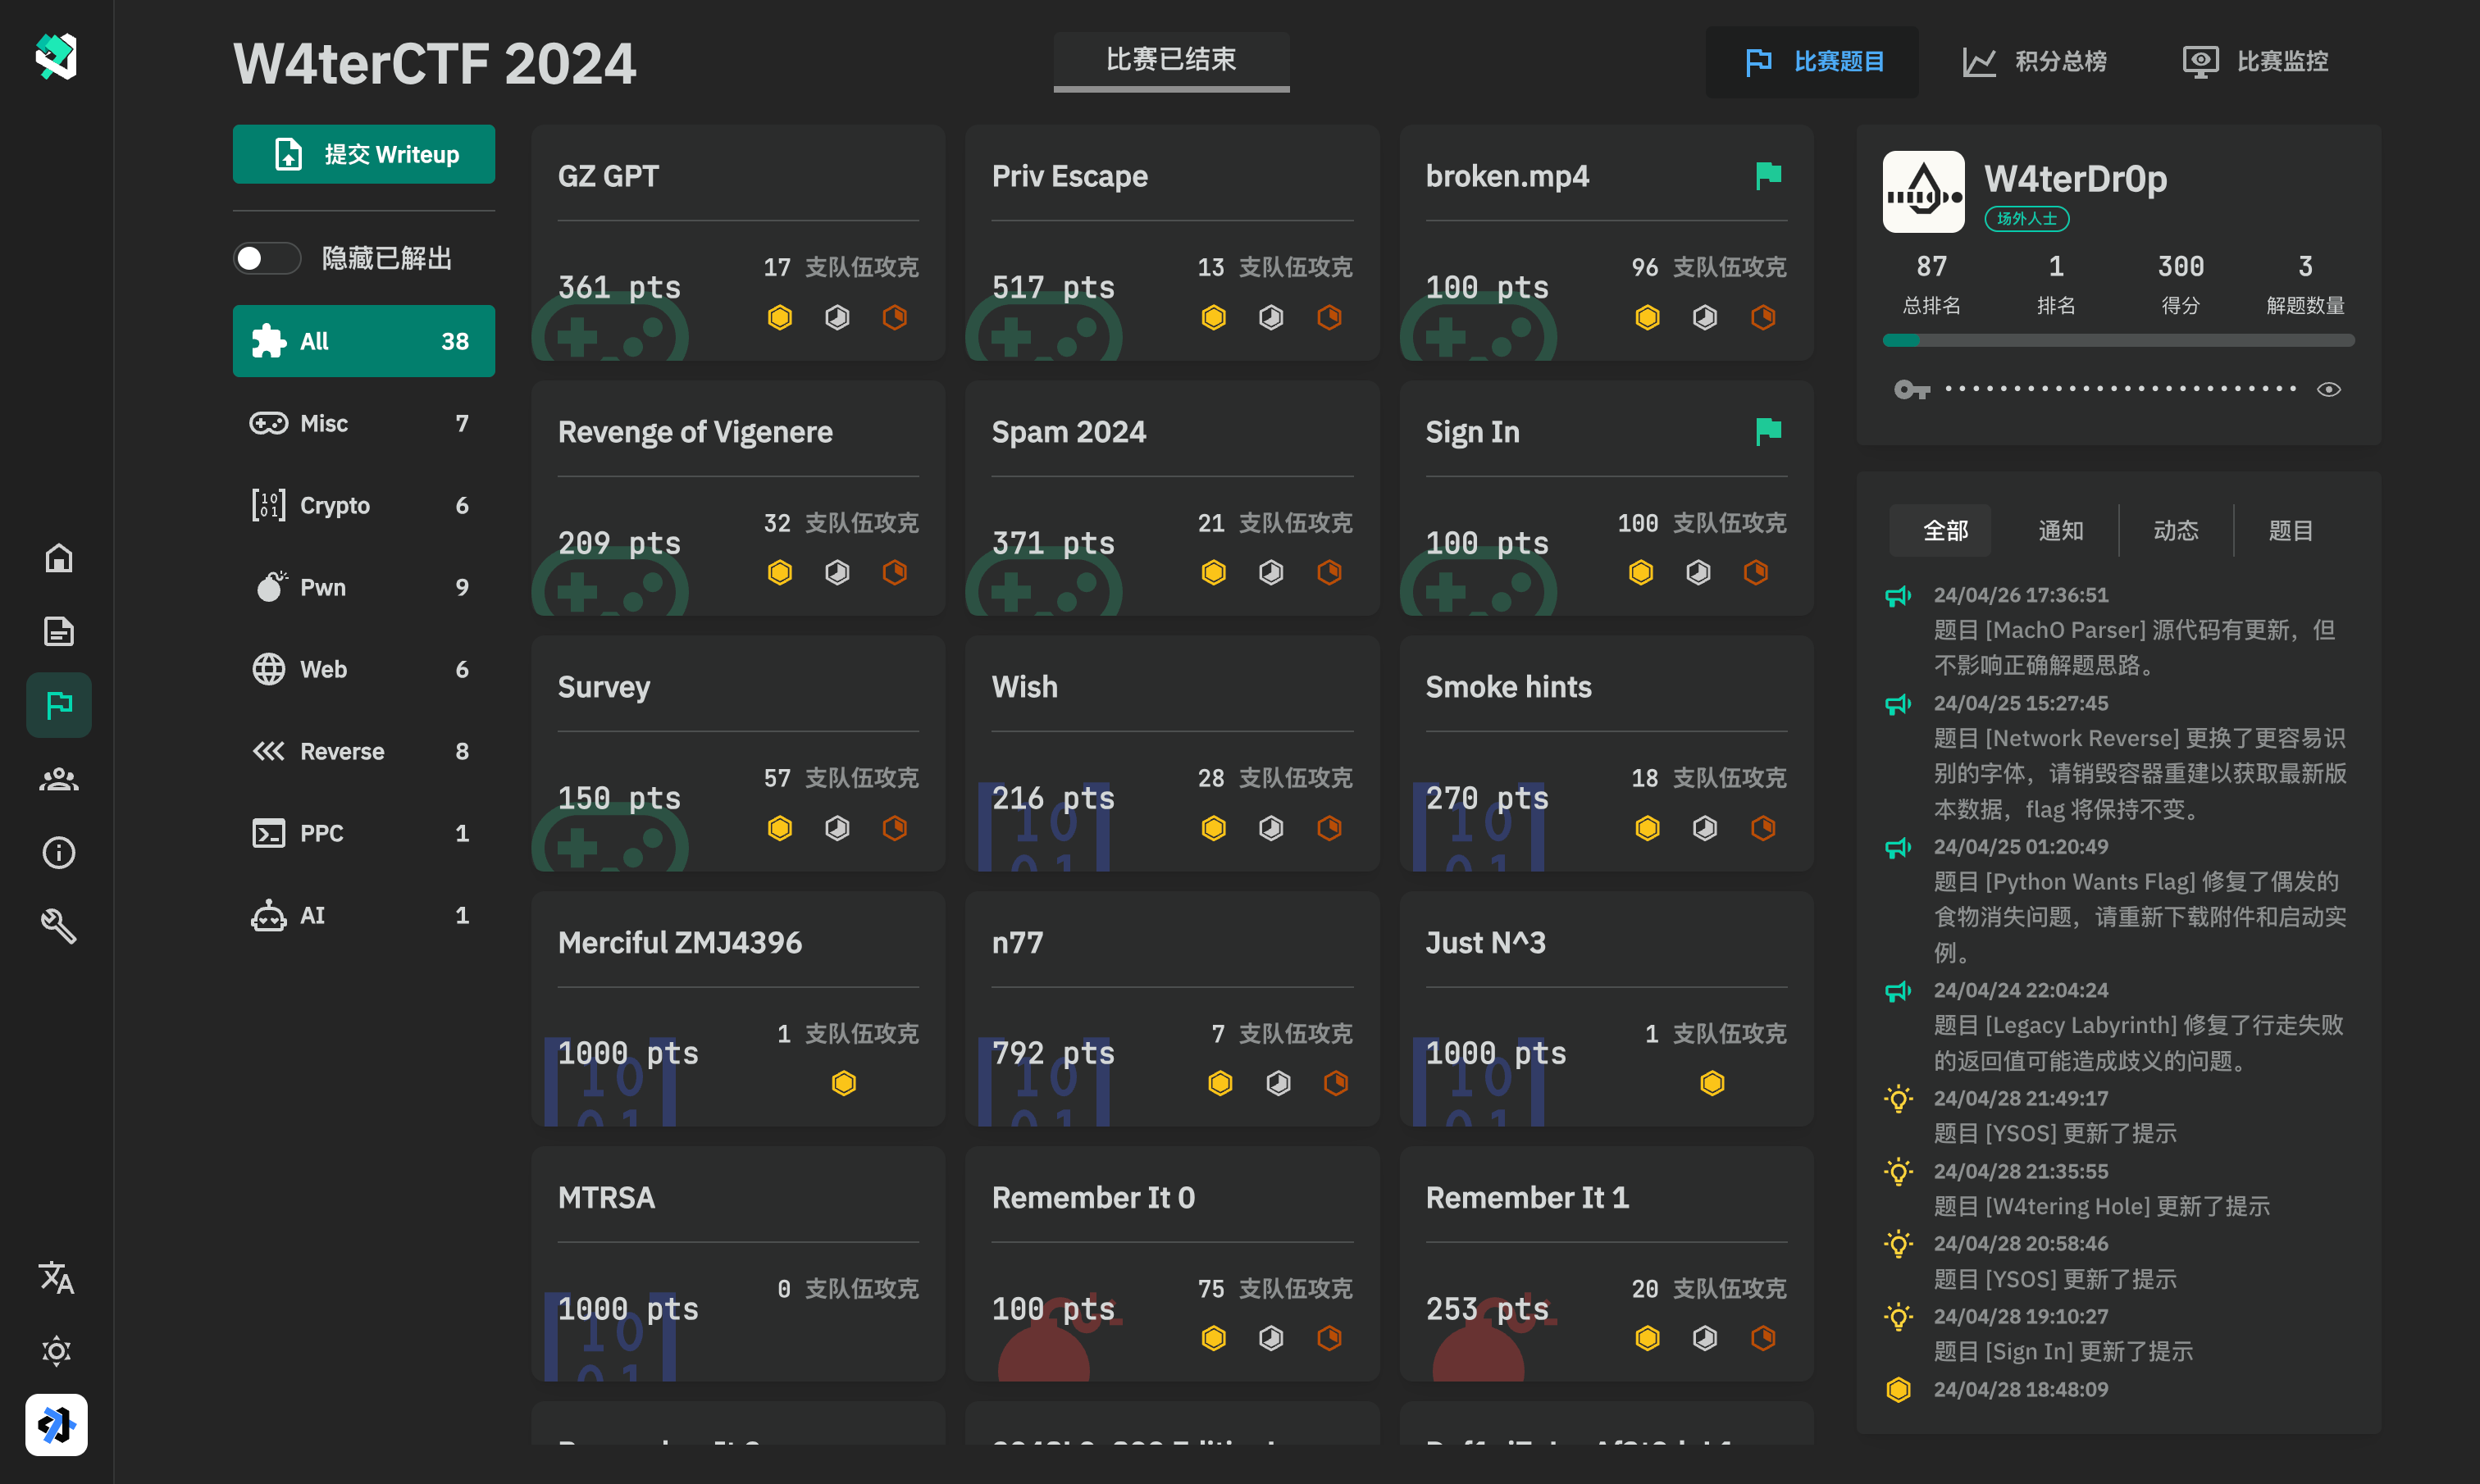Screen dimensions: 2480x1484
Task: Click the W4terDr0p team avatar
Action: [1922, 192]
